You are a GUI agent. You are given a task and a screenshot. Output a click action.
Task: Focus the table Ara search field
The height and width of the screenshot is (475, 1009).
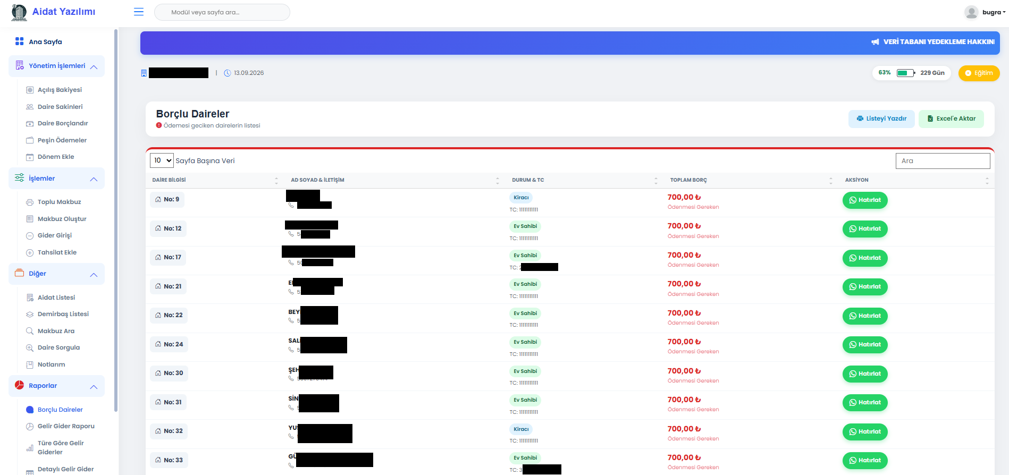tap(943, 161)
